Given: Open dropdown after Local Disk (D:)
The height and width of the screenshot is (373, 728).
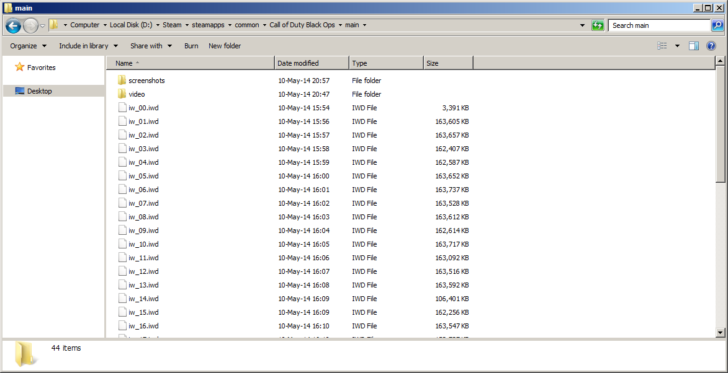Looking at the screenshot, I should click(x=158, y=25).
